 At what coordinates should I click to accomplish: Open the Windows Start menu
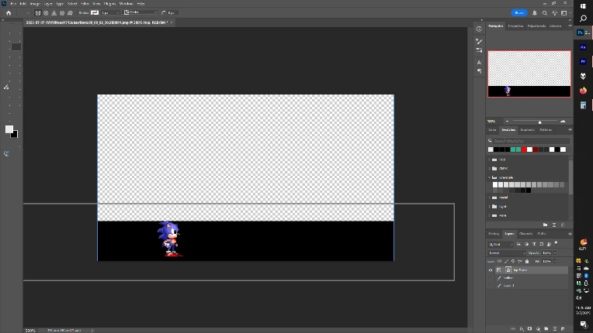(x=583, y=5)
